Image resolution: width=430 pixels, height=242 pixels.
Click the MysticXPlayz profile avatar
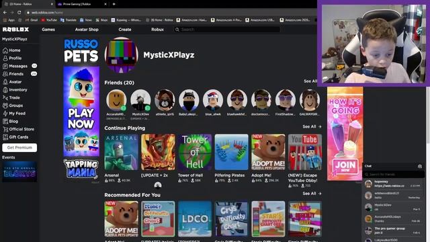point(121,55)
